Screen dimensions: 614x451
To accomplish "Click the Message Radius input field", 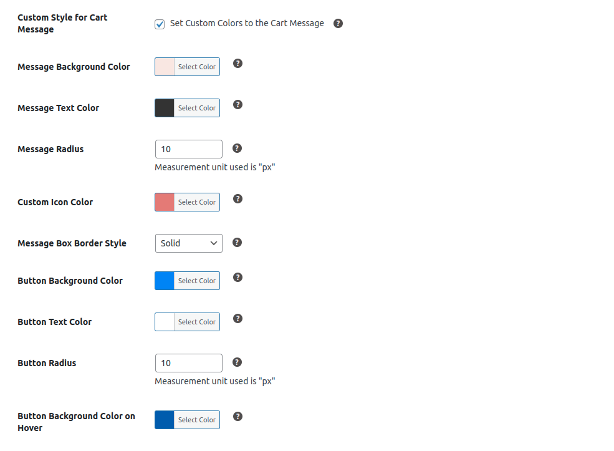I will (x=188, y=149).
